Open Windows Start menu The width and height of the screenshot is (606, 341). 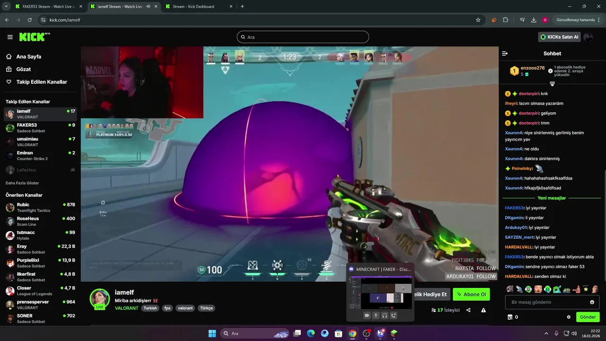[x=212, y=333]
